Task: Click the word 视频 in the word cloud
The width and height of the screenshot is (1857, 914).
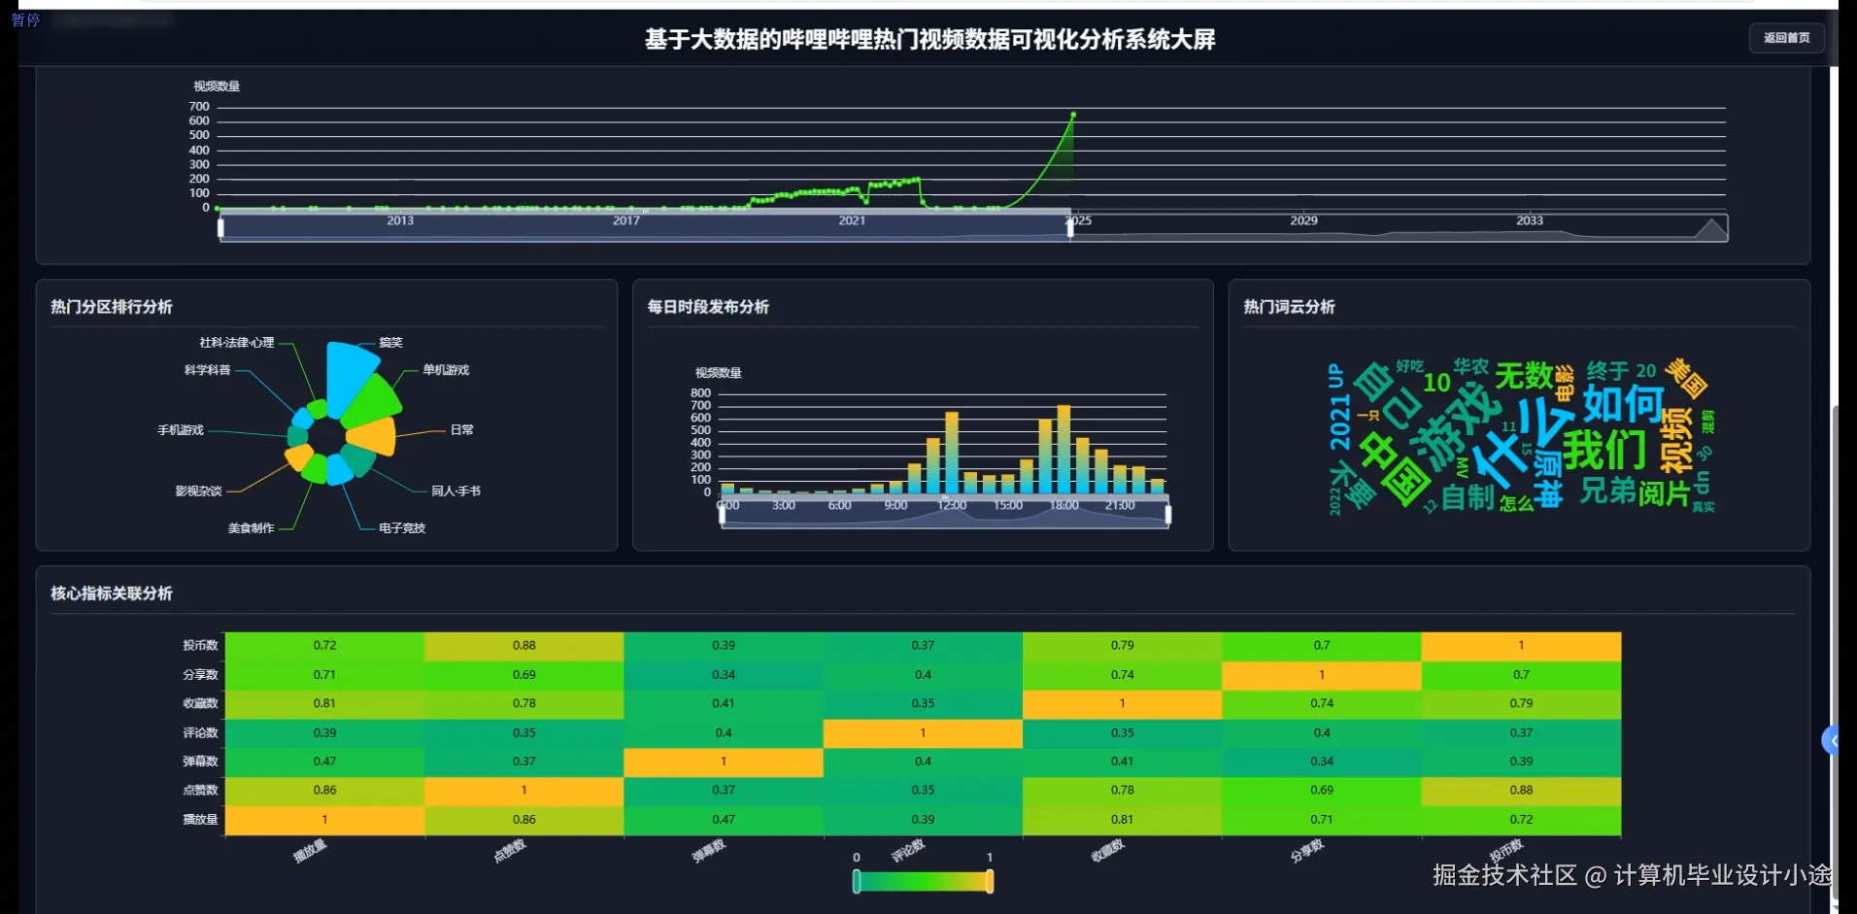Action: pos(1677,440)
